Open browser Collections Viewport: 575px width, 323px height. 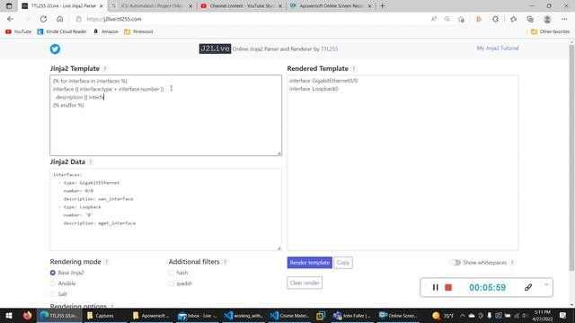pyautogui.click(x=530, y=19)
